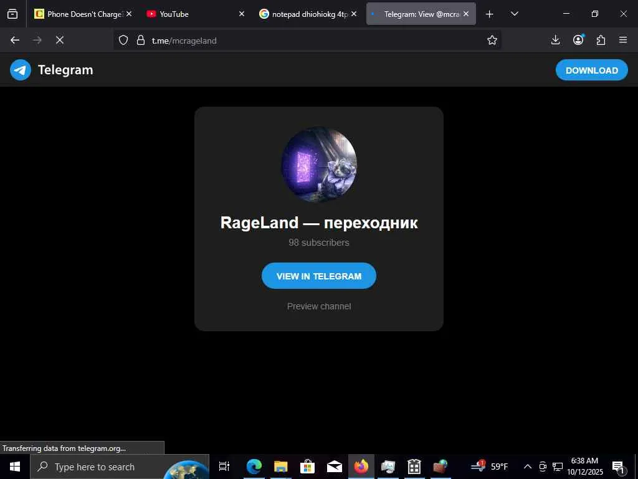Click the VIEW IN TELEGRAM button
The height and width of the screenshot is (479, 638).
pos(319,276)
